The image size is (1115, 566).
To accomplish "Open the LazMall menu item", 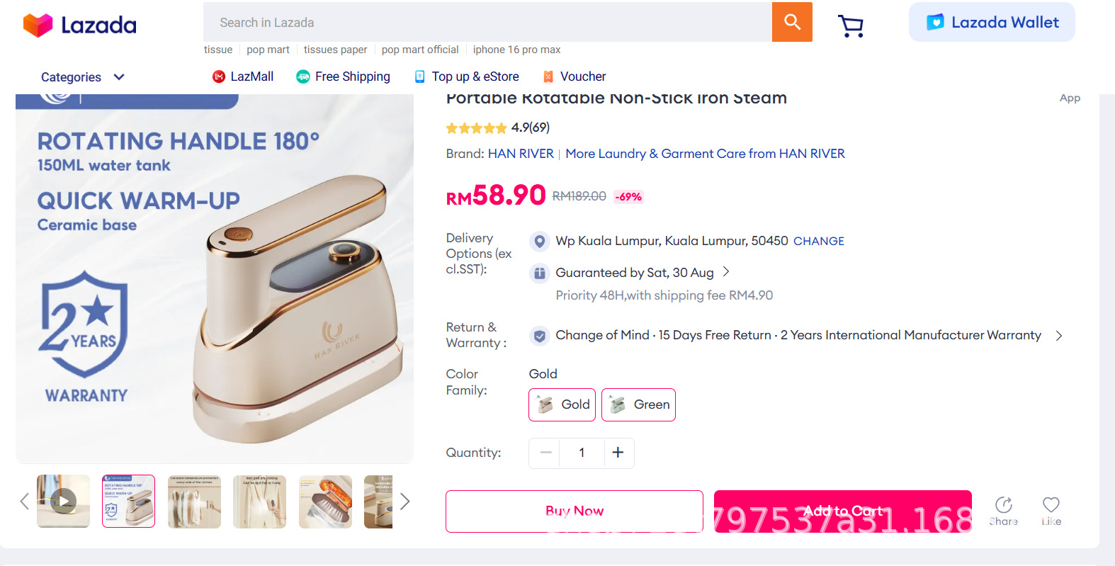I will (243, 77).
